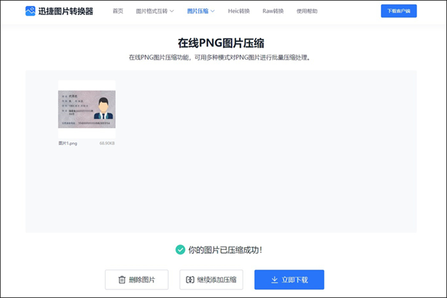Click the file name 图片1.png

point(68,143)
